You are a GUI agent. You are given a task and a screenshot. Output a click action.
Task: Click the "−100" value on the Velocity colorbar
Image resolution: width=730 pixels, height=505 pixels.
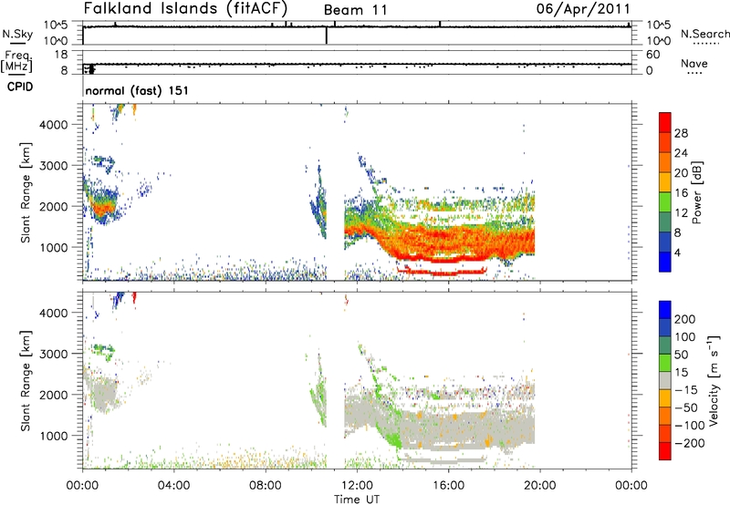pos(688,426)
